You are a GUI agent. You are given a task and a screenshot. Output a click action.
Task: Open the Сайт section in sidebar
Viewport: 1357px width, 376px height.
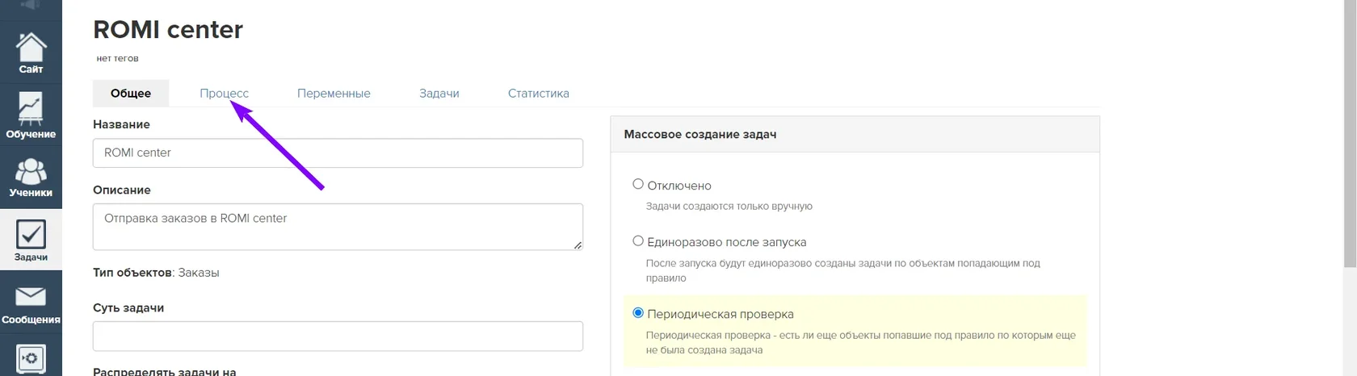click(x=31, y=53)
